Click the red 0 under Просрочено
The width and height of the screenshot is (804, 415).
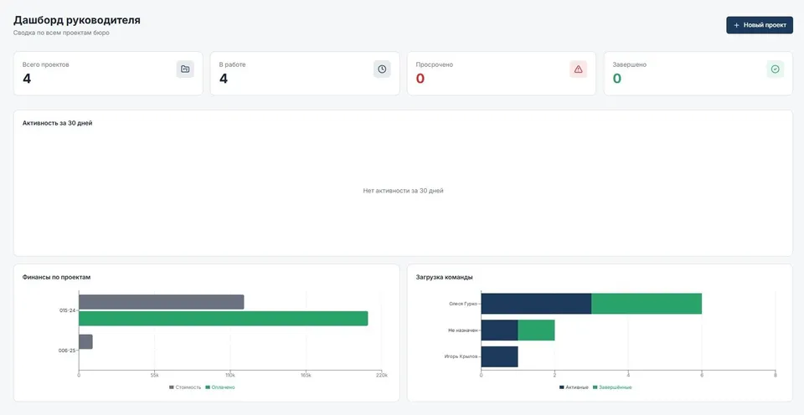tap(420, 79)
